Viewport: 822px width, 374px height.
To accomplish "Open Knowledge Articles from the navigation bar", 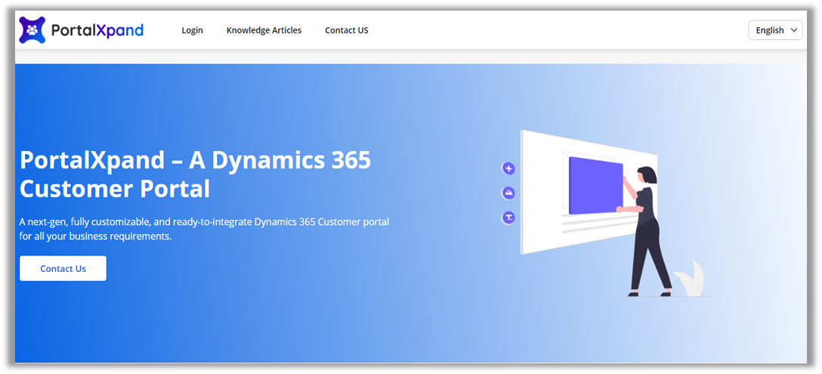I will (x=264, y=30).
